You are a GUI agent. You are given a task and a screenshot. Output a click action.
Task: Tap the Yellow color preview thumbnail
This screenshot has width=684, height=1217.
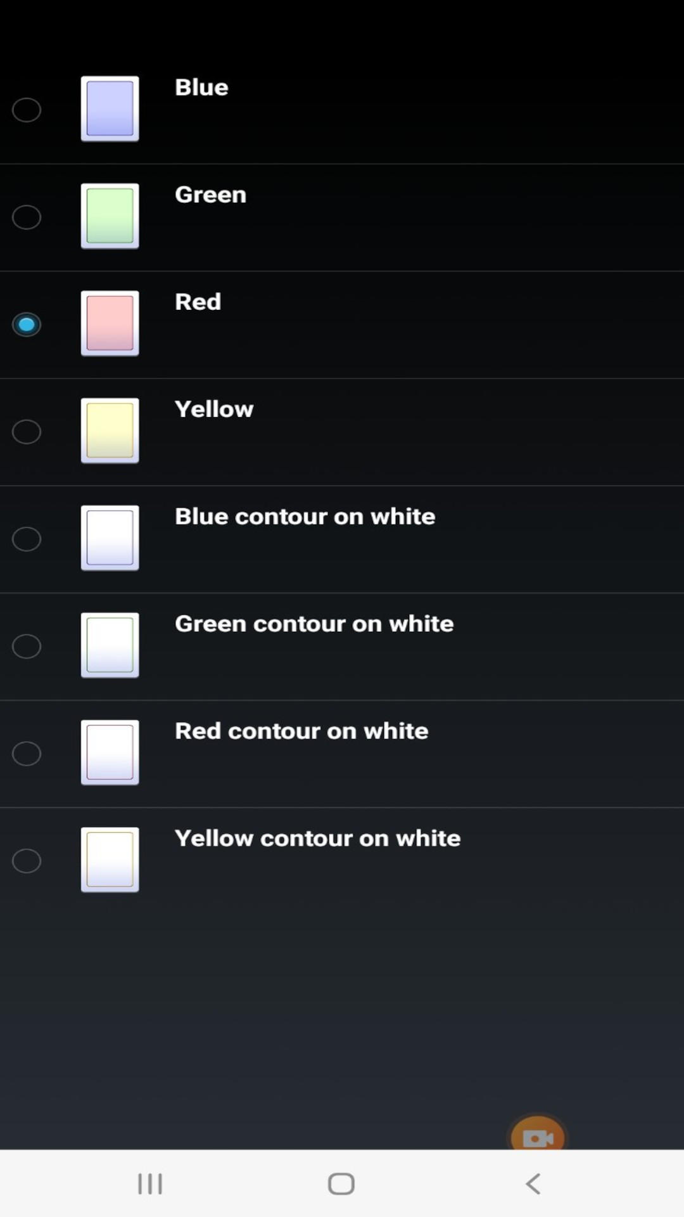[109, 430]
